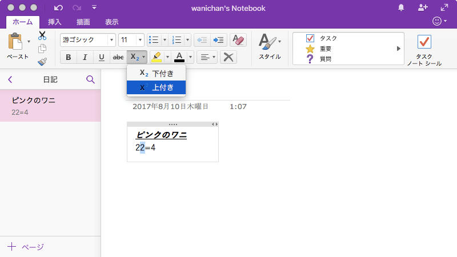
Task: Expand the tags gallery arrow
Action: [398, 49]
